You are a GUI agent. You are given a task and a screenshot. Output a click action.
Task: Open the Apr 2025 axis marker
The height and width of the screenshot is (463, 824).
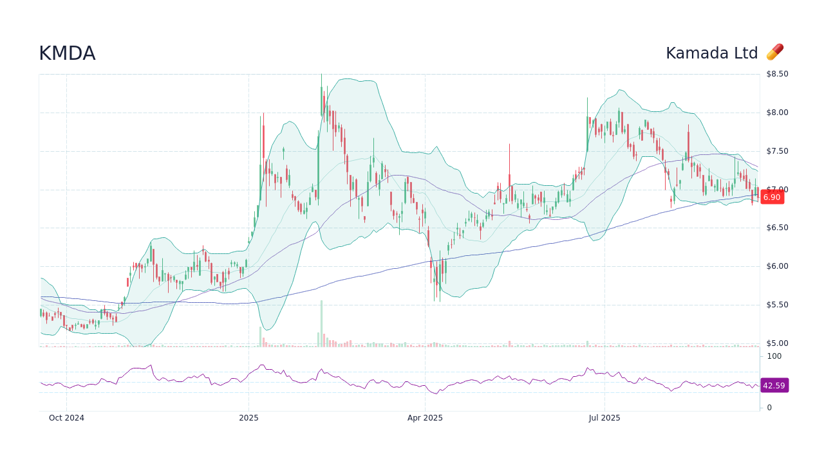click(426, 417)
